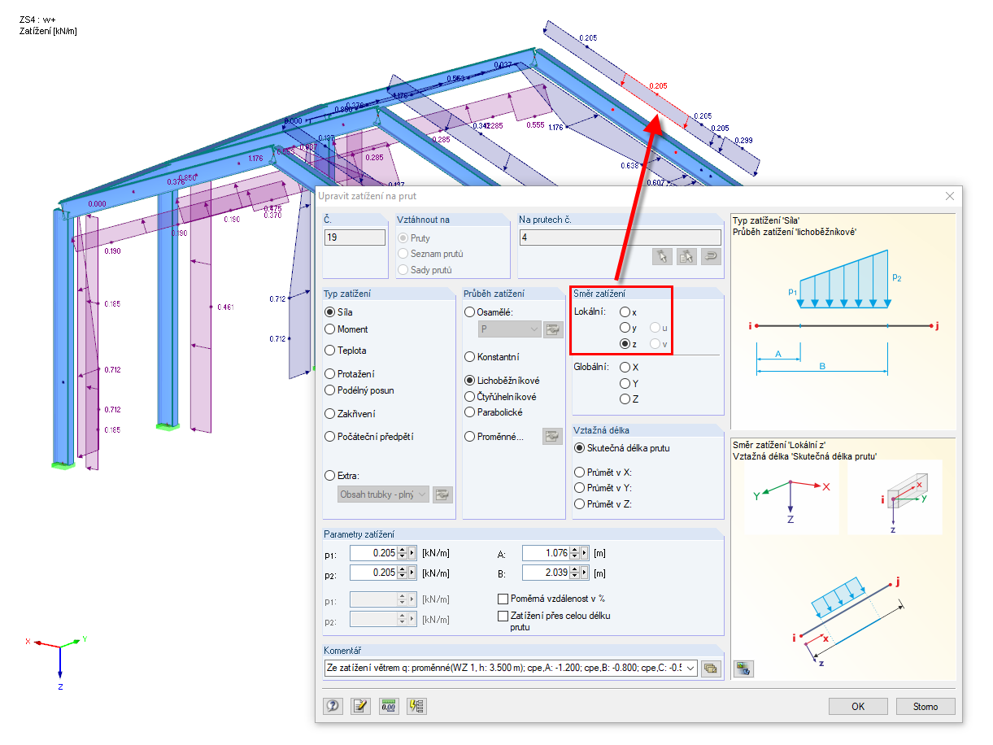Open the Obsah trubky - plný dropdown
993x745 pixels.
[x=383, y=494]
